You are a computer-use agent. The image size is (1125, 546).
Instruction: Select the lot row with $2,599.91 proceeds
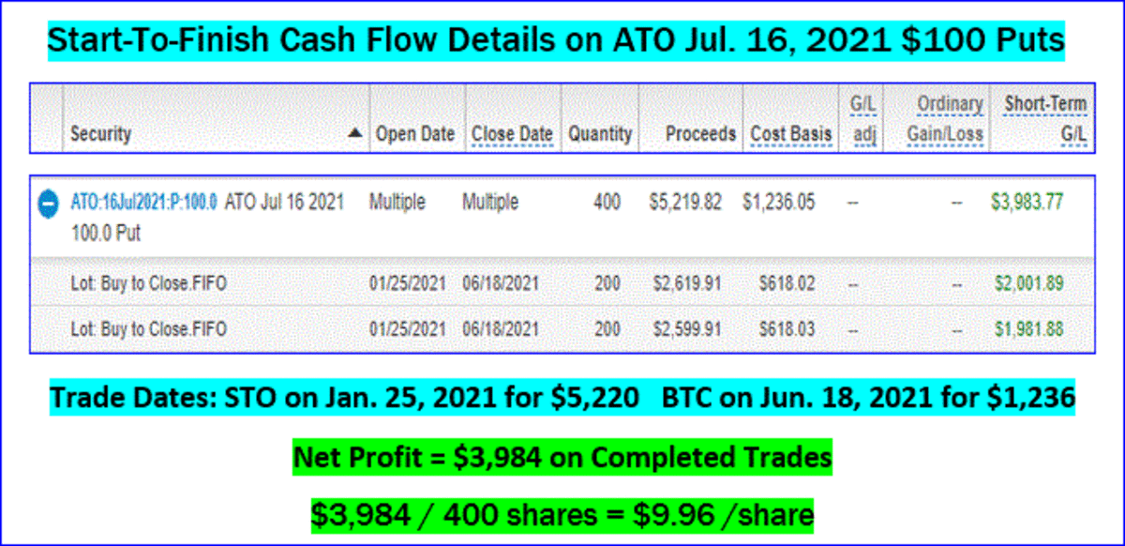point(149,329)
